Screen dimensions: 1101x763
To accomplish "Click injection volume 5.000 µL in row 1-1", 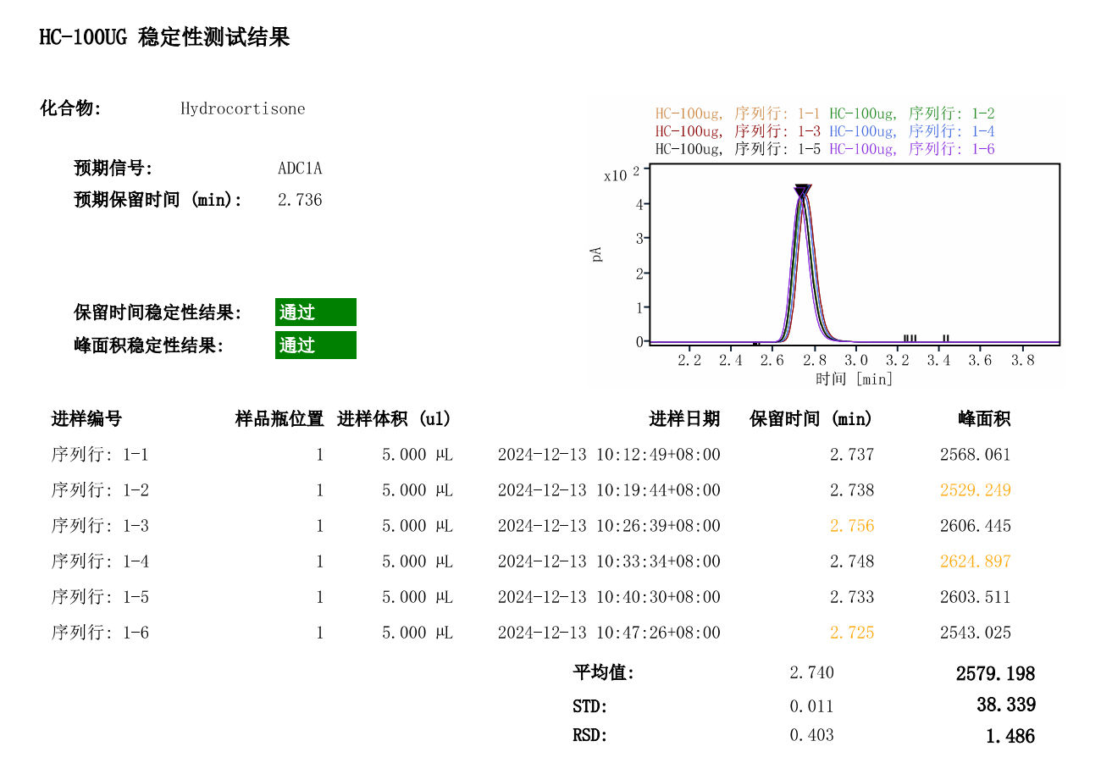I will (x=418, y=455).
